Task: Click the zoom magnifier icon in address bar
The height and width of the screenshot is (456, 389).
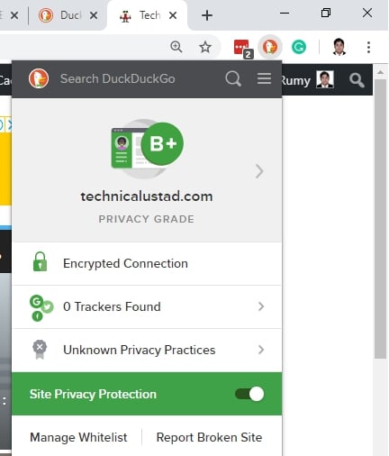Action: [176, 47]
